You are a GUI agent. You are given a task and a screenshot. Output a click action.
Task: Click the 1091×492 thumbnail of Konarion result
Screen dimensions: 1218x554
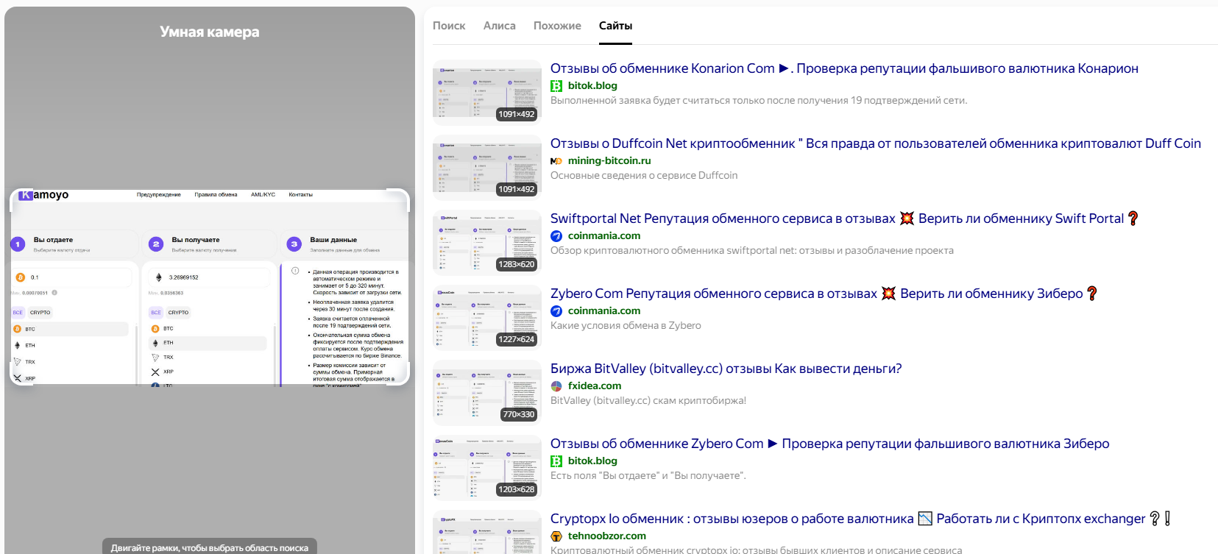point(487,93)
